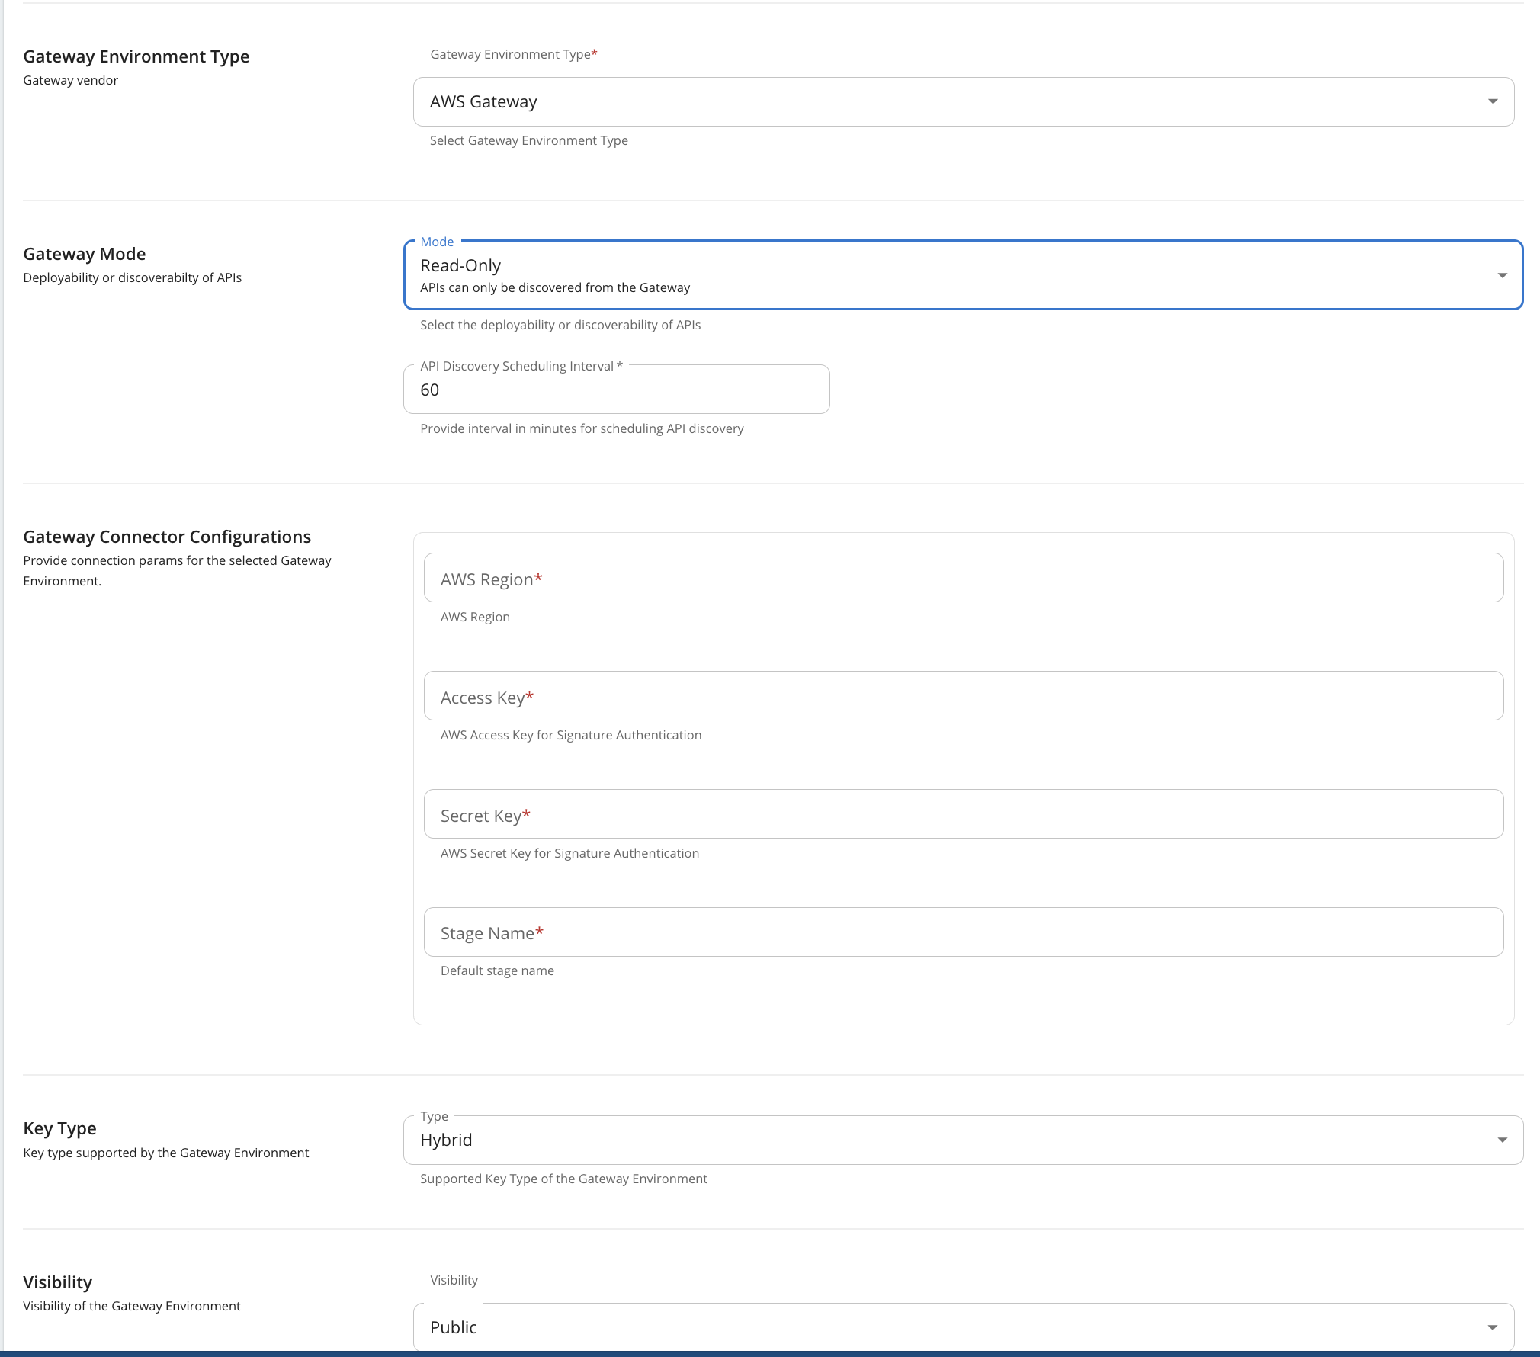Viewport: 1540px width, 1357px height.
Task: Open Key Type dropdown arrow icon
Action: point(1502,1140)
